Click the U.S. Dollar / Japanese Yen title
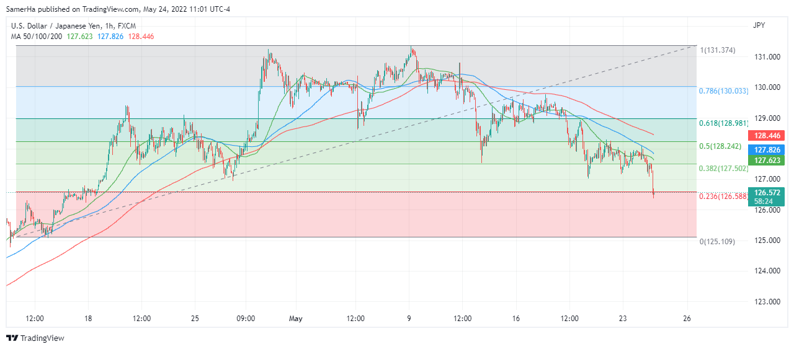794x349 pixels. (73, 26)
